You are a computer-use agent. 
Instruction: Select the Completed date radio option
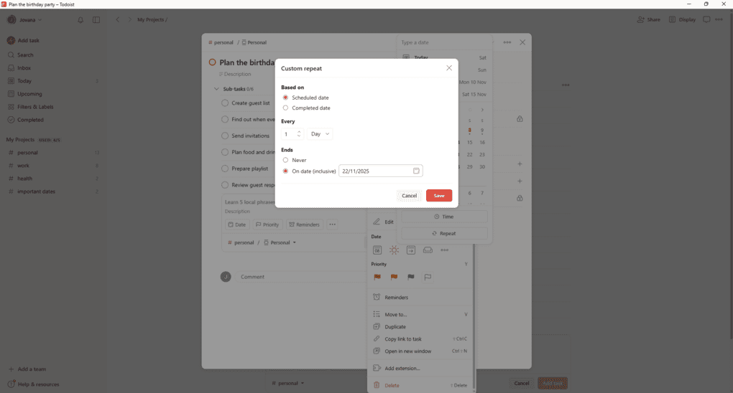pyautogui.click(x=285, y=108)
